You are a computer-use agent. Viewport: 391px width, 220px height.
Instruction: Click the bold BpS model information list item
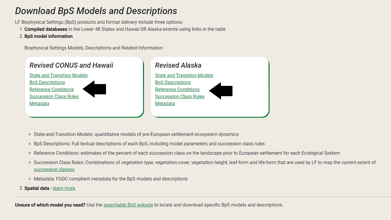[x=48, y=36]
